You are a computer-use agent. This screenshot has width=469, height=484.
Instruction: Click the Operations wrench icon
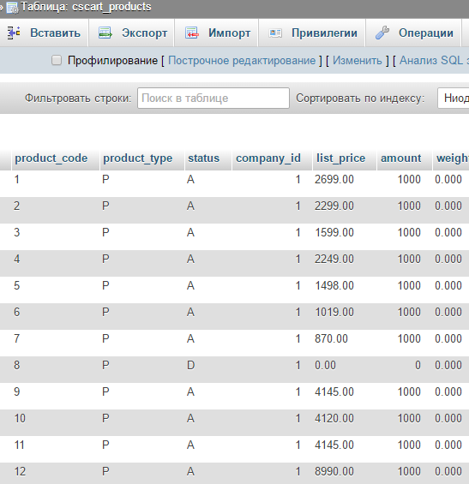382,33
